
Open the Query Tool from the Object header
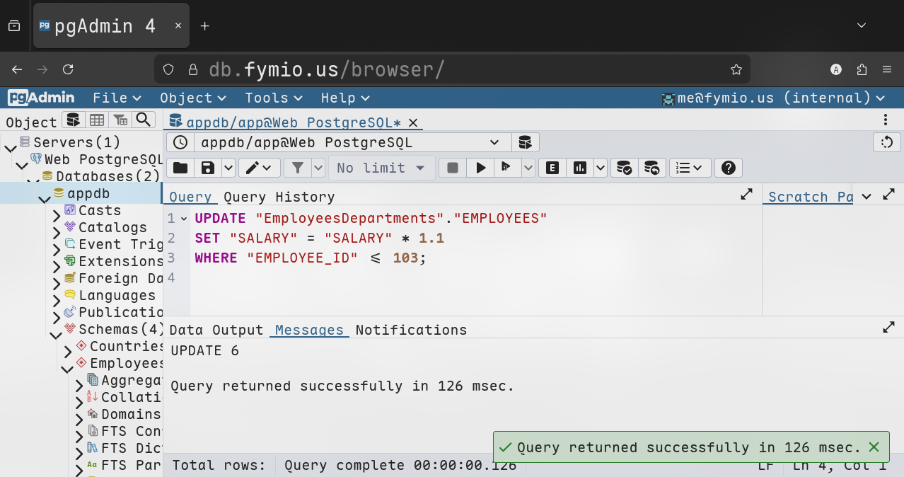(73, 120)
